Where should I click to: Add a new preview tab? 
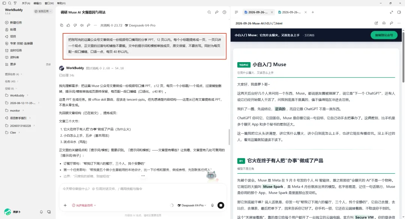(x=313, y=12)
